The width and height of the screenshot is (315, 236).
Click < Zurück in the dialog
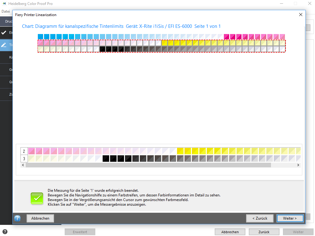pyautogui.click(x=260, y=218)
